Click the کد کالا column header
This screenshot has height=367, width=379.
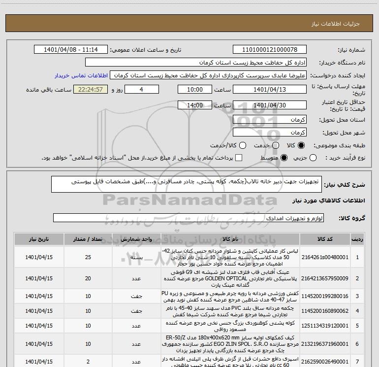(x=325, y=239)
